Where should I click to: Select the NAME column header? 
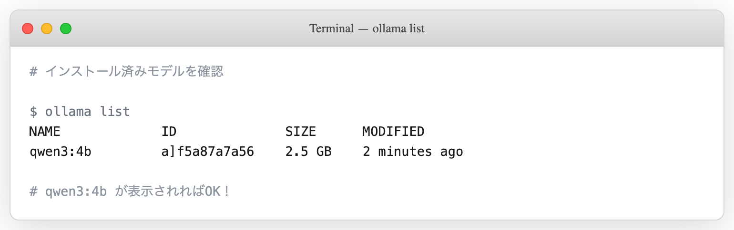[44, 132]
